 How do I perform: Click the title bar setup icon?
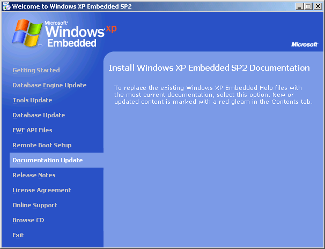[6, 6]
